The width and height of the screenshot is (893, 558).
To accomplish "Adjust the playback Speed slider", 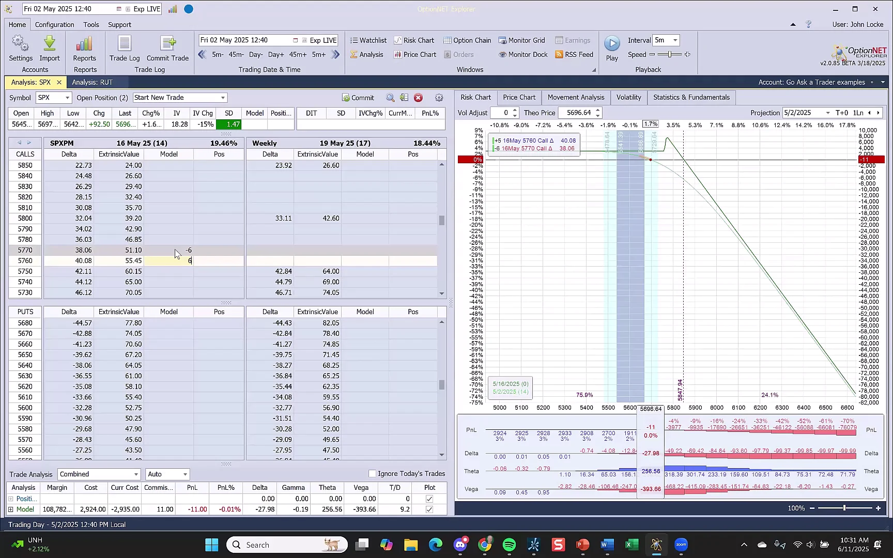I will click(x=670, y=54).
